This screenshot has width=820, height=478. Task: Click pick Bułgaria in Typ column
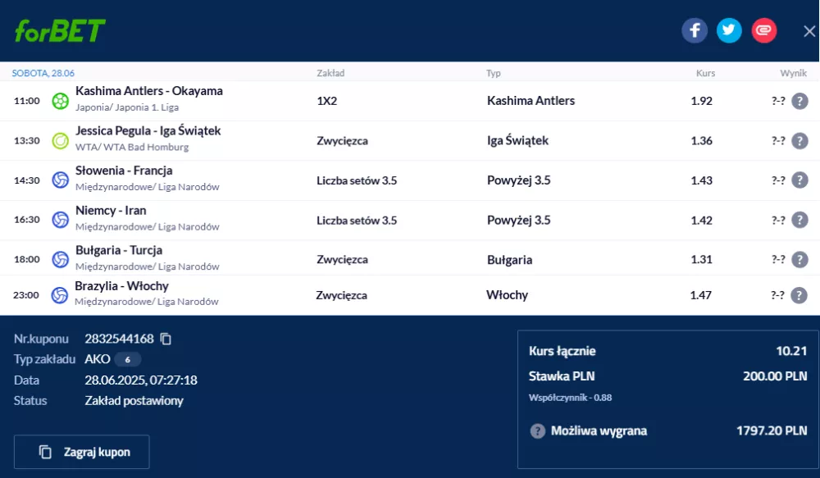click(509, 260)
